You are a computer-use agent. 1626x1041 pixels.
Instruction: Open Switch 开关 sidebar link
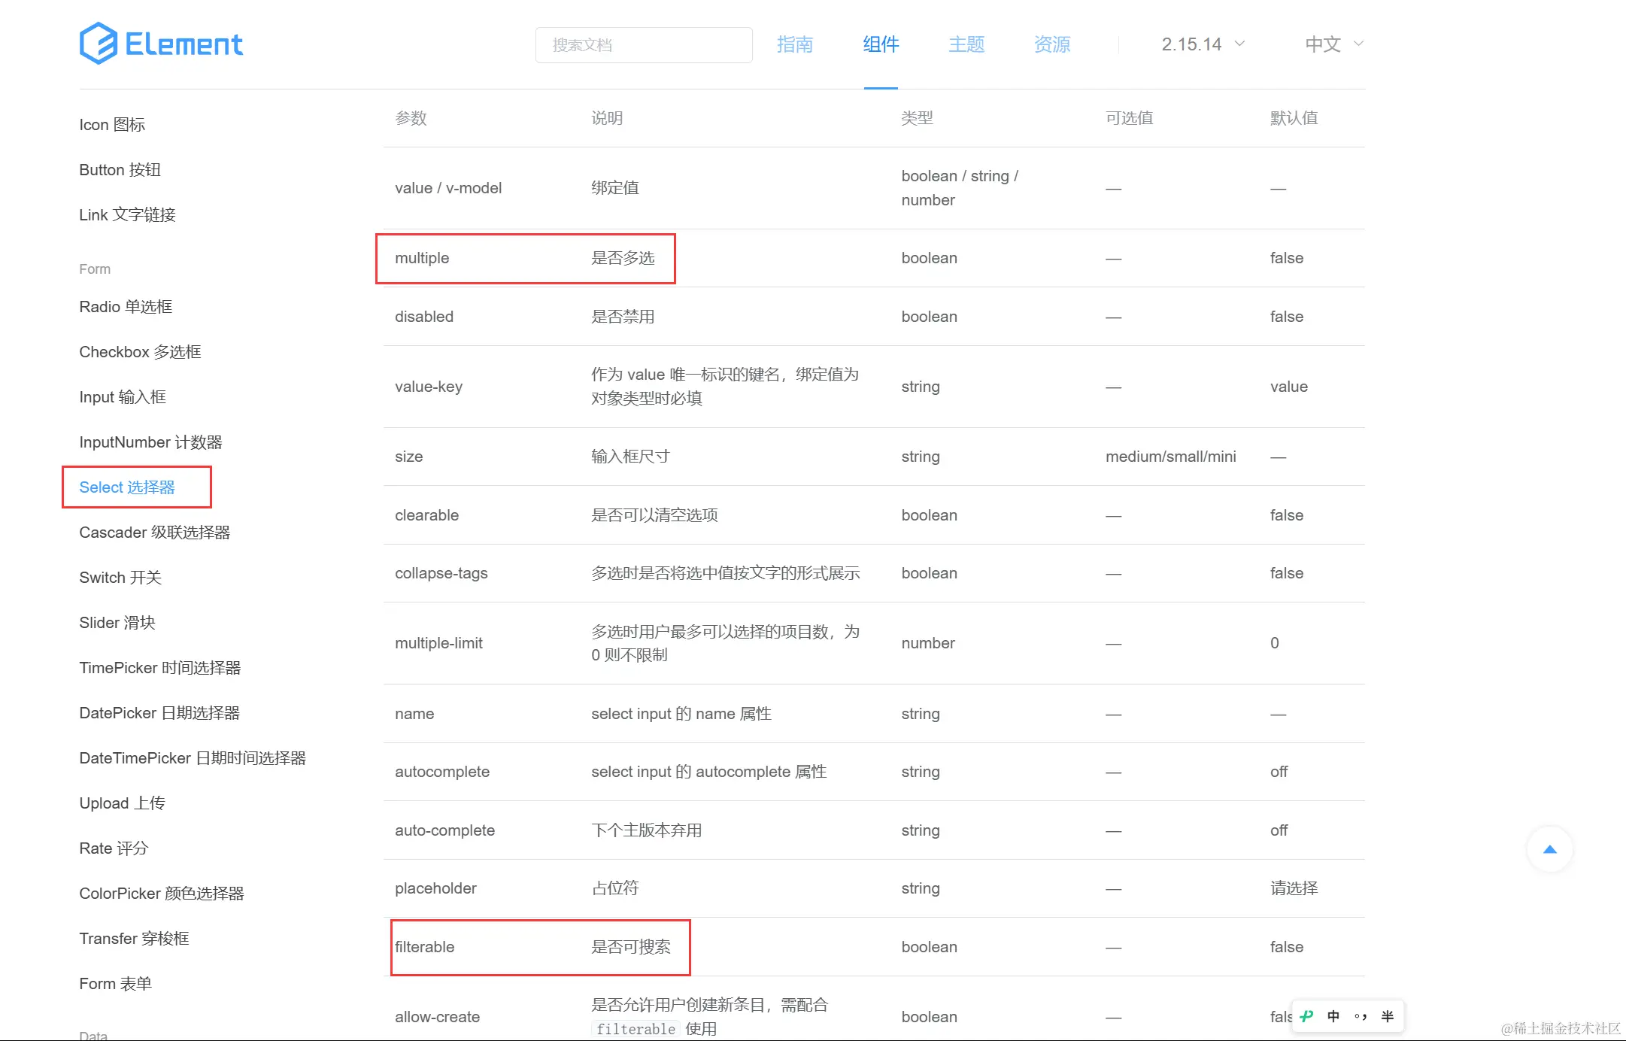point(120,578)
